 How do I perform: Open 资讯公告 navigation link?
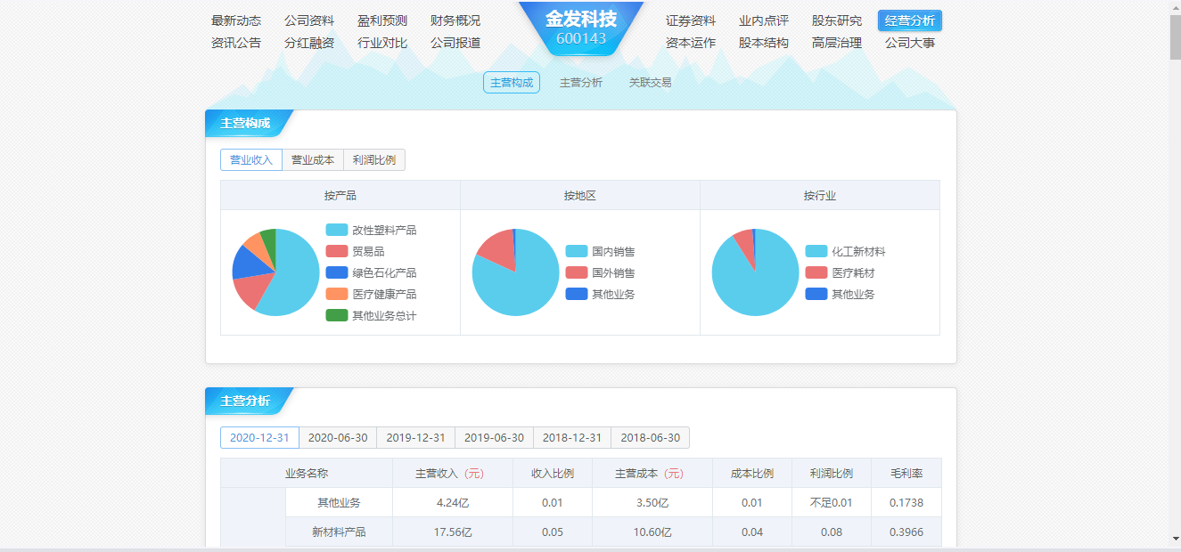point(236,42)
